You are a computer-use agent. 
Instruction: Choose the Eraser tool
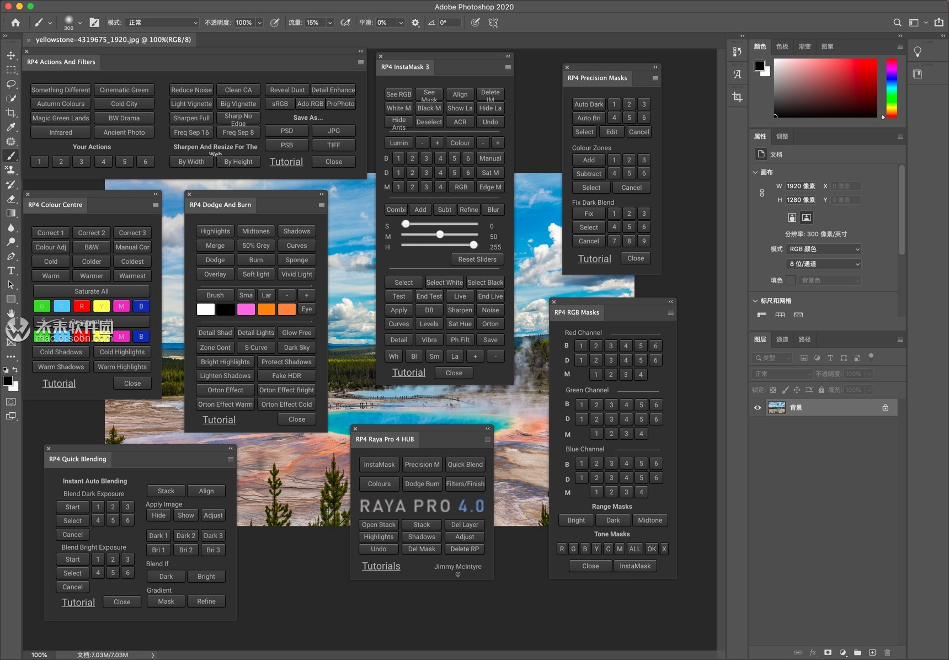click(x=11, y=199)
